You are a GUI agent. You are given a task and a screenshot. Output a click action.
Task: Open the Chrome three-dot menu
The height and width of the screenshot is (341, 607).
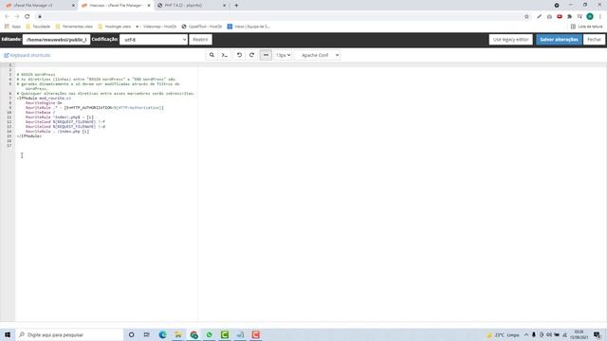(600, 16)
